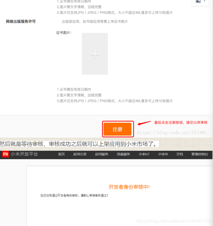The image size is (213, 226).
Task: Click the orange 注册 register button
Action: 118,129
